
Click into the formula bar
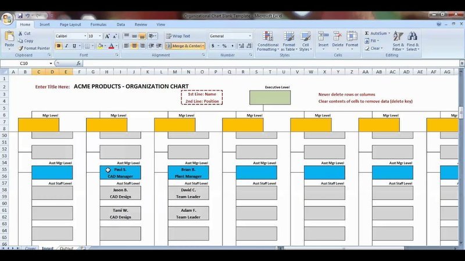pos(271,63)
